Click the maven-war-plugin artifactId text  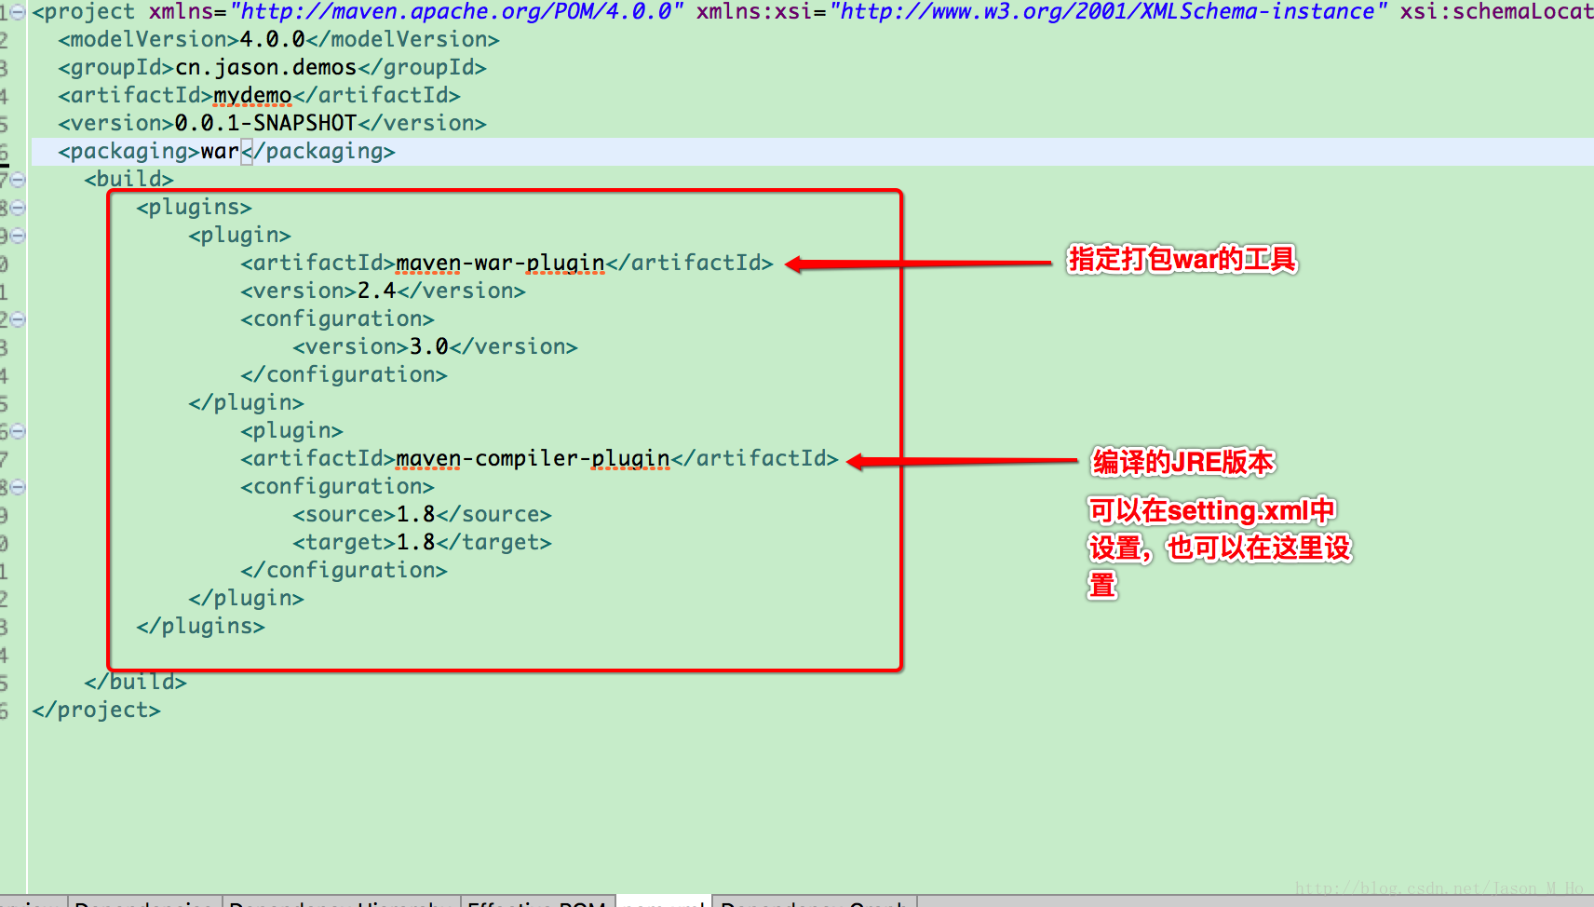coord(500,264)
